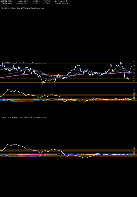Screen dimensions: 137x197
Task: Click the 32 price axis label
Action: (134, 73)
